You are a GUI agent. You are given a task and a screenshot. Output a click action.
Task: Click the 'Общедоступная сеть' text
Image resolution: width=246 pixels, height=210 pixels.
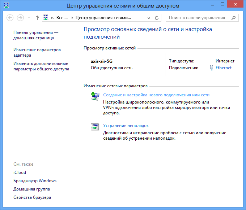click(111, 68)
